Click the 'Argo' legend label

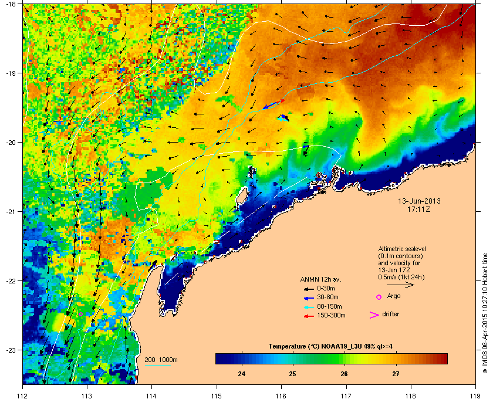(394, 296)
